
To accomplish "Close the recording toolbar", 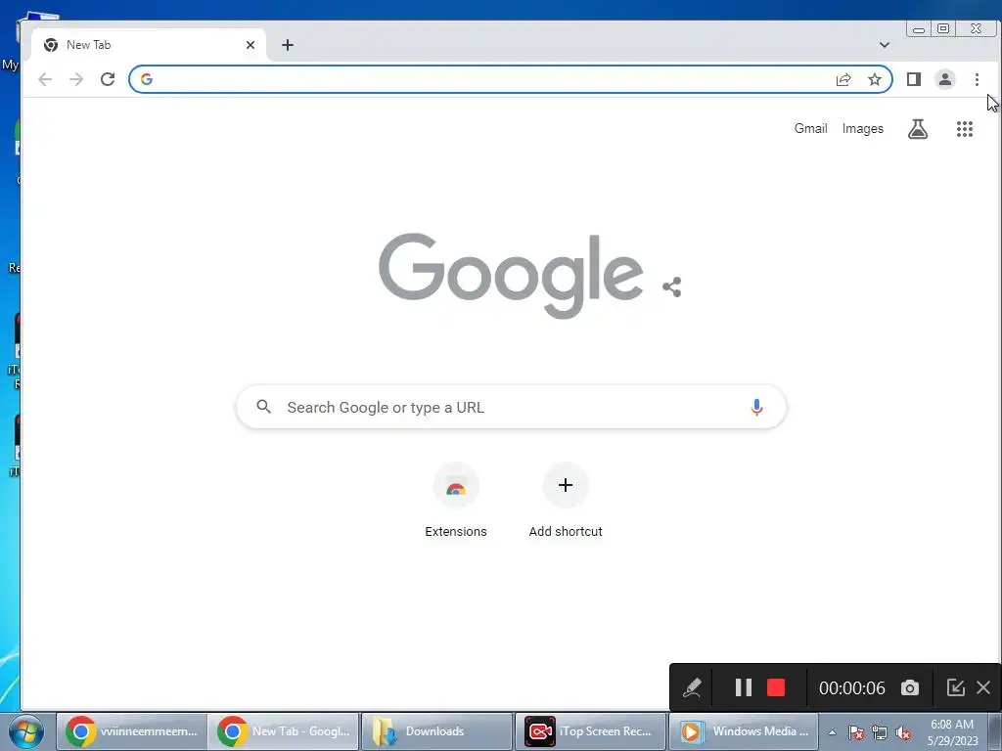I will (x=983, y=687).
